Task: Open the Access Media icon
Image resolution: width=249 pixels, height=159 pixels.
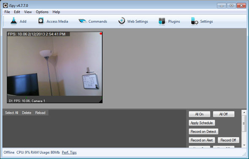Action: [x=41, y=21]
